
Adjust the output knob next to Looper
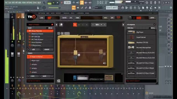pyautogui.click(x=130, y=18)
